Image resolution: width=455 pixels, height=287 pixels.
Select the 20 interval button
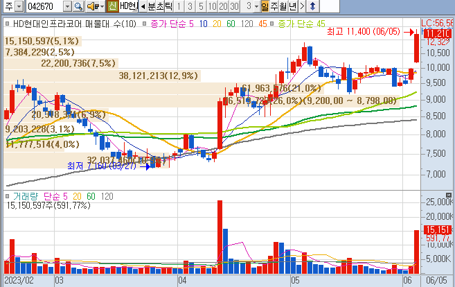point(223,6)
